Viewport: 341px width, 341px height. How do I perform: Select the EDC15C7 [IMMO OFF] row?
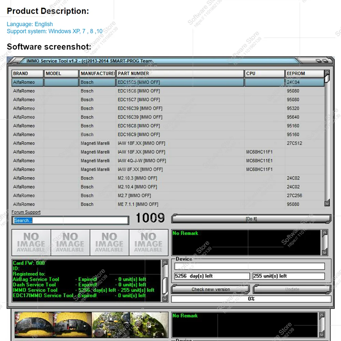(x=168, y=100)
